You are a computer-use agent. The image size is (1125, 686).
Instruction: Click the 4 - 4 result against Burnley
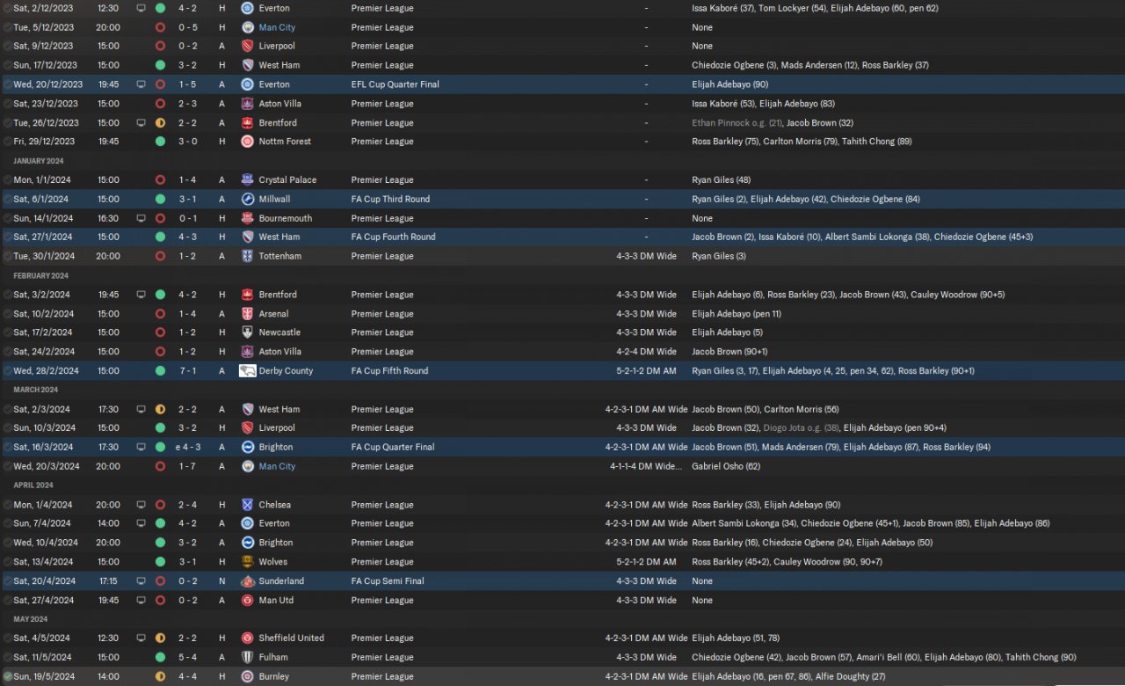click(x=187, y=676)
